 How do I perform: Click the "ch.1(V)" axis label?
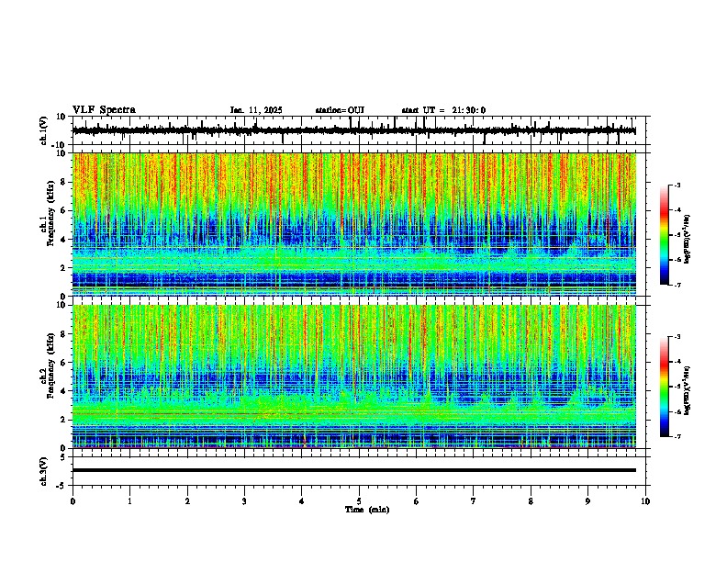pyautogui.click(x=44, y=130)
